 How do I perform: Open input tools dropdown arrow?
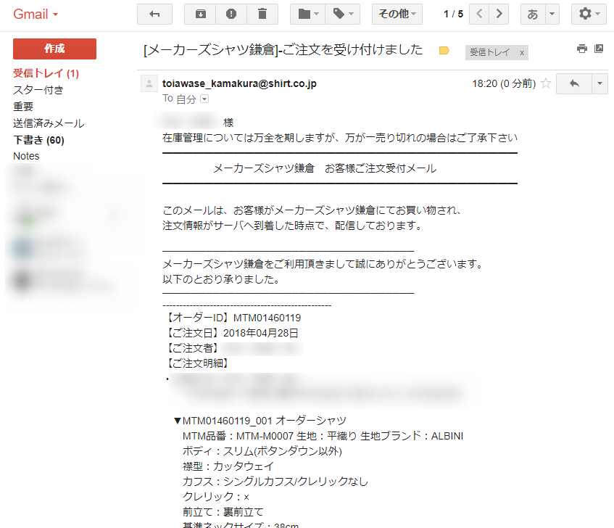coord(552,14)
